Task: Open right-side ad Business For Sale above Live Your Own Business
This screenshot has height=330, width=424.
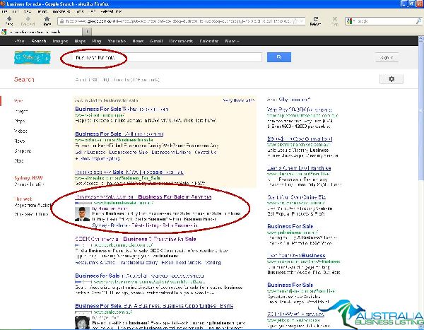Action: (290, 226)
